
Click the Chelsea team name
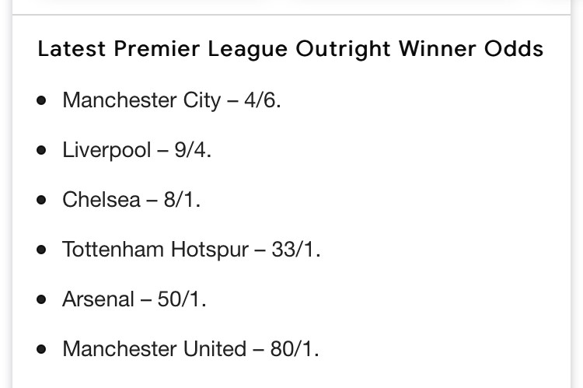click(100, 200)
